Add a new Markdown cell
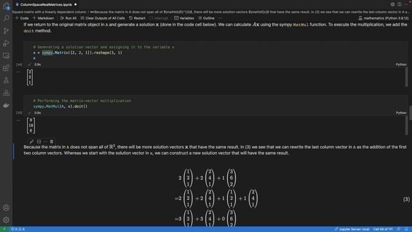The height and width of the screenshot is (232, 412). pos(43,18)
